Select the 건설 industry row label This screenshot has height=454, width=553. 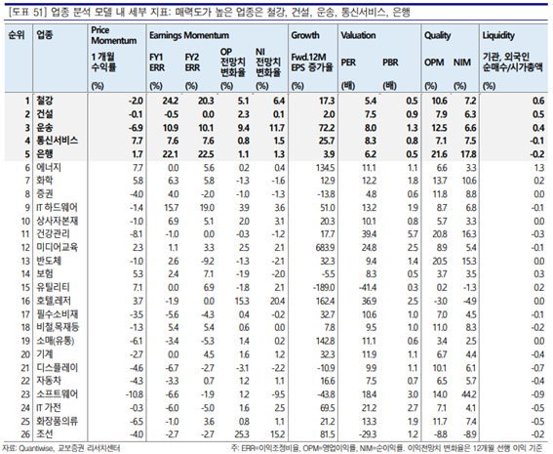point(45,114)
